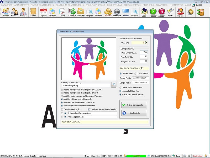Image resolution: width=210 pixels, height=158 pixels.
Task: Open the Fornece suppliers icon
Action: click(23, 12)
